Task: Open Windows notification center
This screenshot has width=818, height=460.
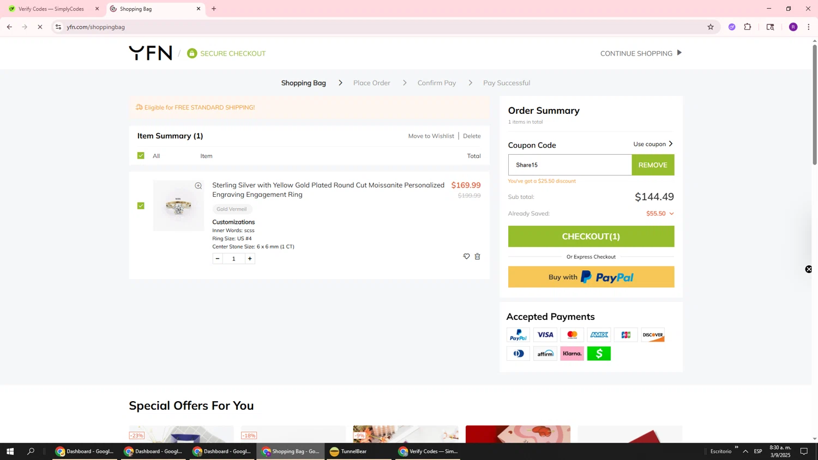Action: click(x=804, y=451)
